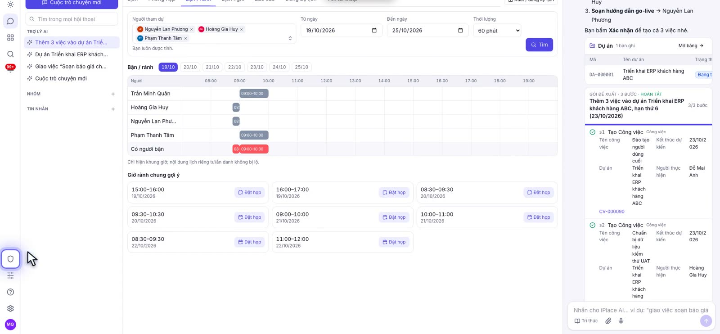Remove Phạm Thanh Tâm from participants
This screenshot has height=334, width=720.
[x=185, y=38]
